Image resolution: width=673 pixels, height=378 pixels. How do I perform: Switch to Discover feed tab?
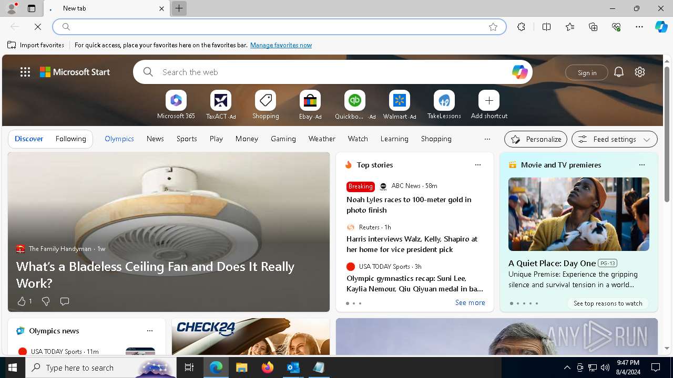point(29,139)
